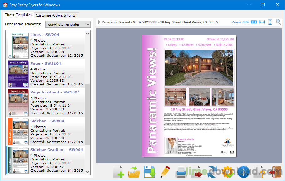Click the kitchen photo in the flyer preview

tap(176, 97)
